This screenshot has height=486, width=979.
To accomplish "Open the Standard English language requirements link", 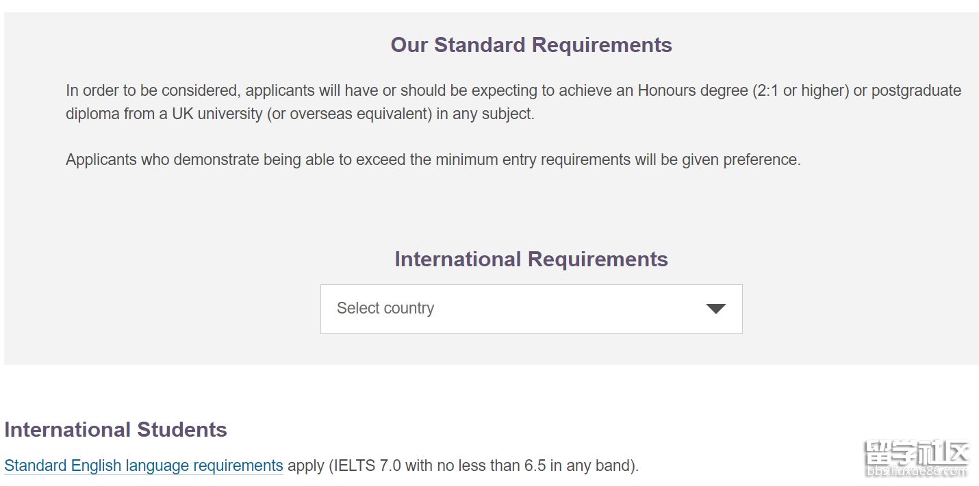I will click(144, 466).
